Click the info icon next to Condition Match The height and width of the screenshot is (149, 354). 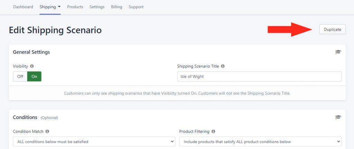tap(47, 131)
